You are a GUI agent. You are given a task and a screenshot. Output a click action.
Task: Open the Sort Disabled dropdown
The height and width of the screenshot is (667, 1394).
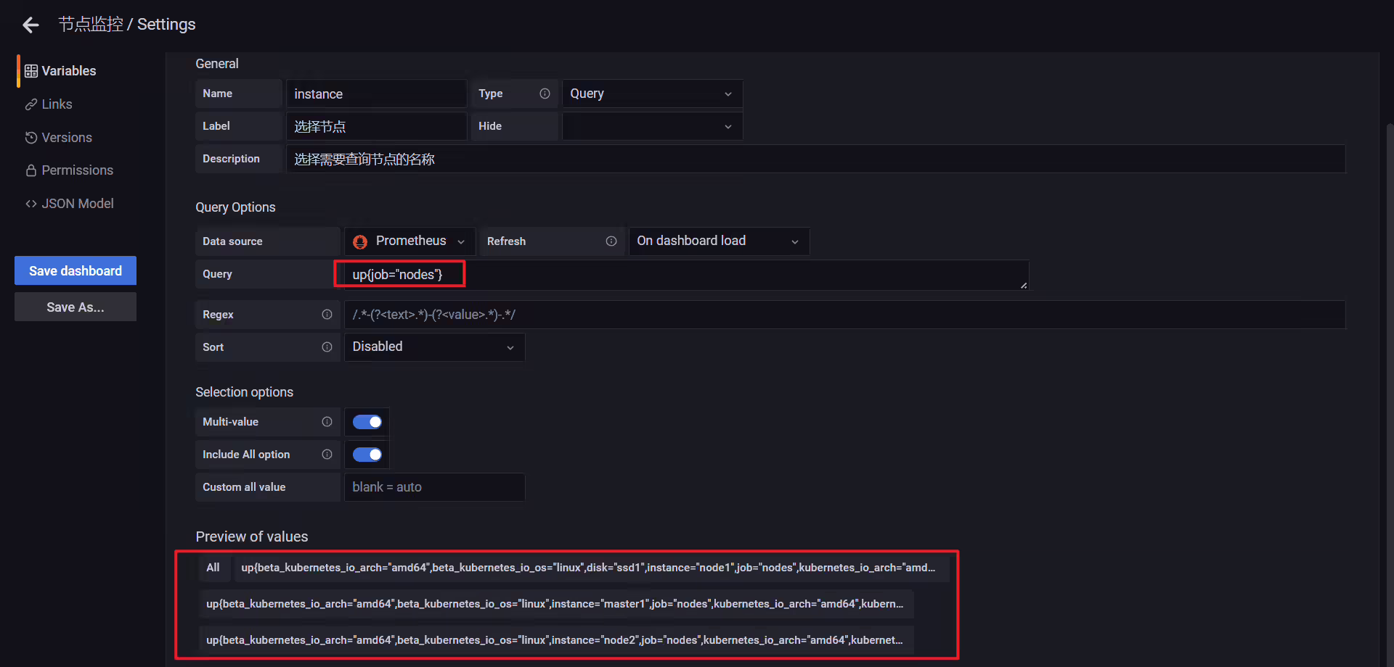point(434,347)
